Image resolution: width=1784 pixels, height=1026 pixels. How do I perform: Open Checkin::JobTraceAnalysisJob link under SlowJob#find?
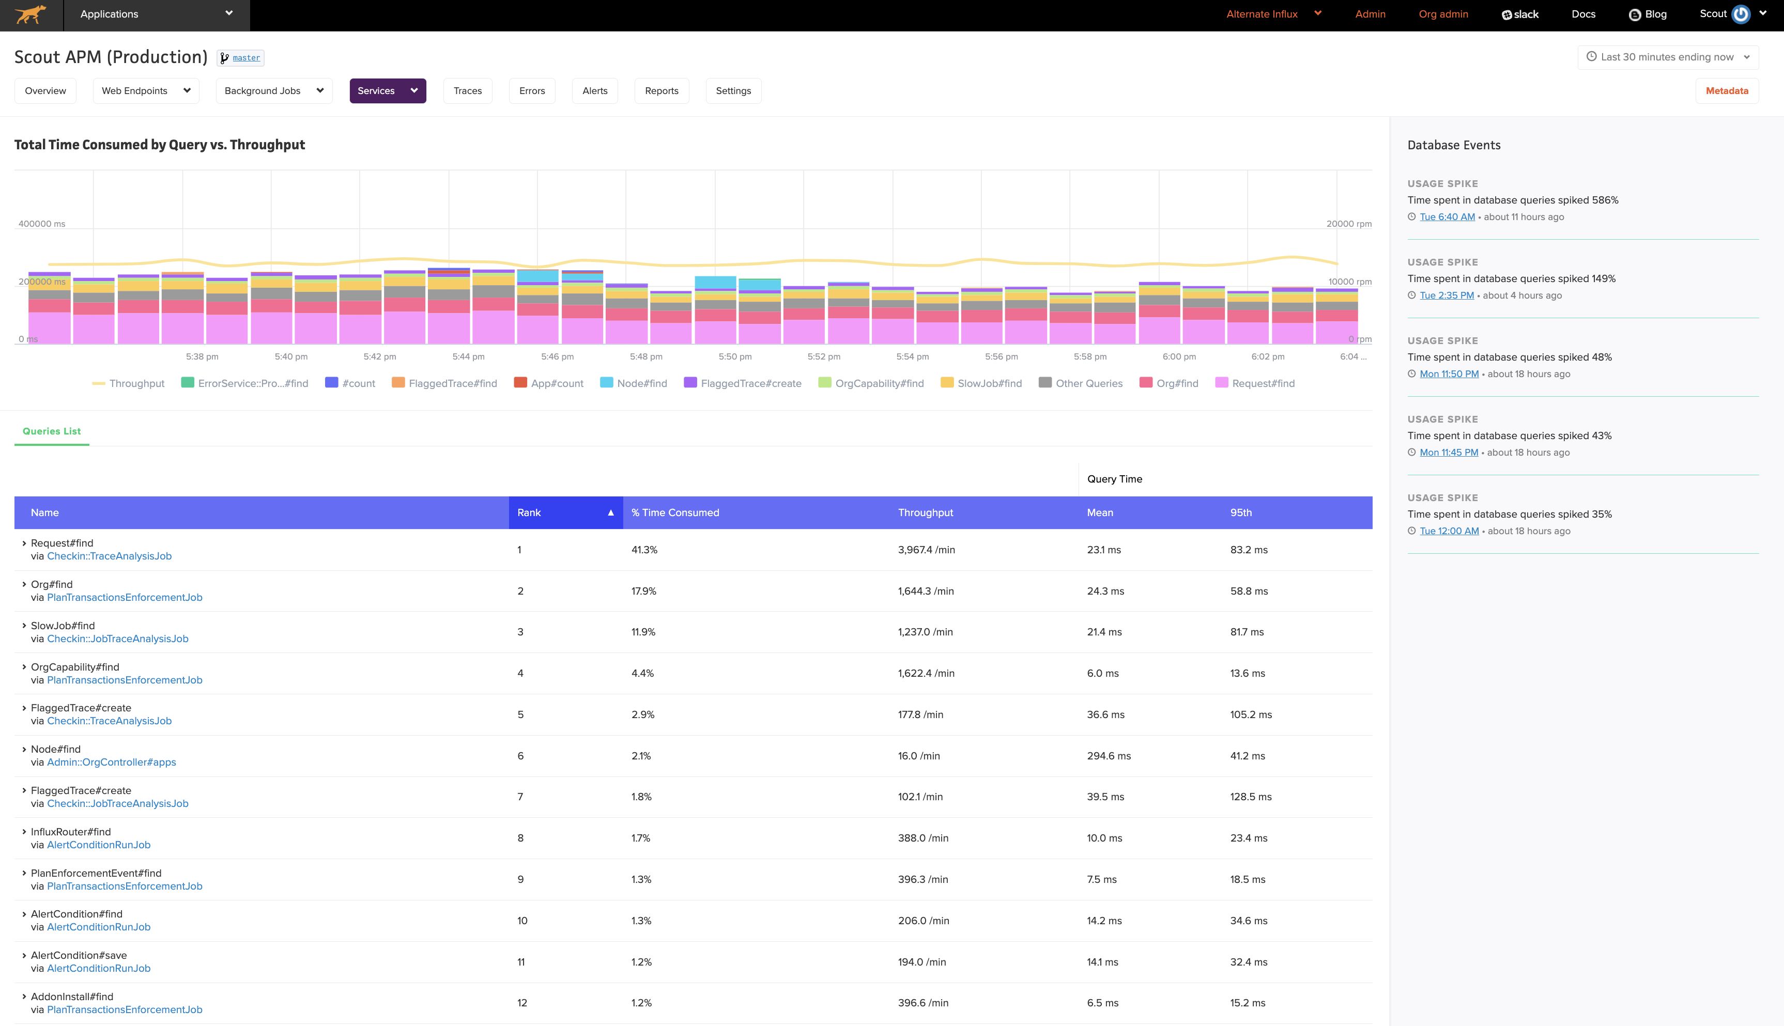pos(118,639)
